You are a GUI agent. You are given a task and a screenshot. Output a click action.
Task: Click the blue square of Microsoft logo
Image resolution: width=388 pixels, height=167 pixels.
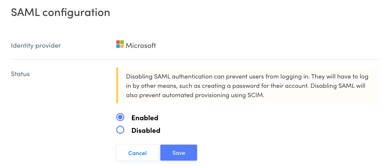118,46
